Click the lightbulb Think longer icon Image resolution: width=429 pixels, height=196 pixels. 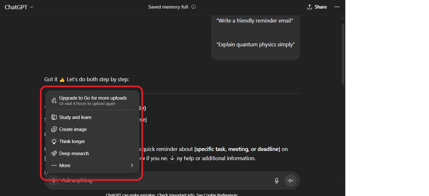click(54, 141)
